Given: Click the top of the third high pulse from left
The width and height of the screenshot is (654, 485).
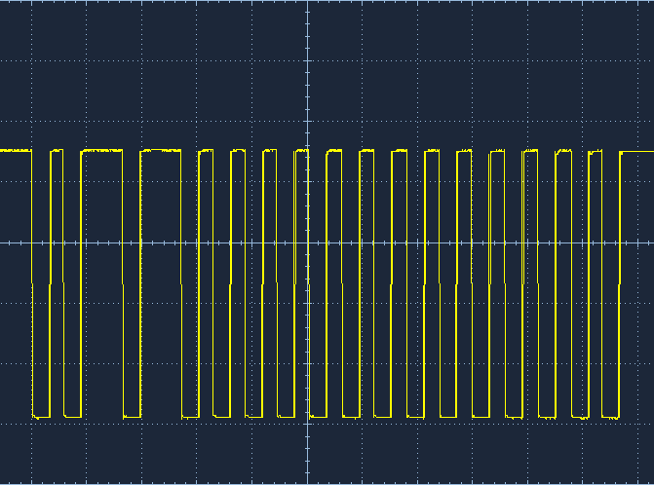Looking at the screenshot, I should click(x=161, y=151).
